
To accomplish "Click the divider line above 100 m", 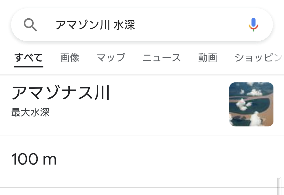I will point(142,135).
